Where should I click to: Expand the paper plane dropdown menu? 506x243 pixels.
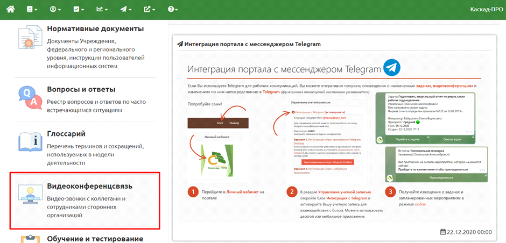click(x=126, y=9)
